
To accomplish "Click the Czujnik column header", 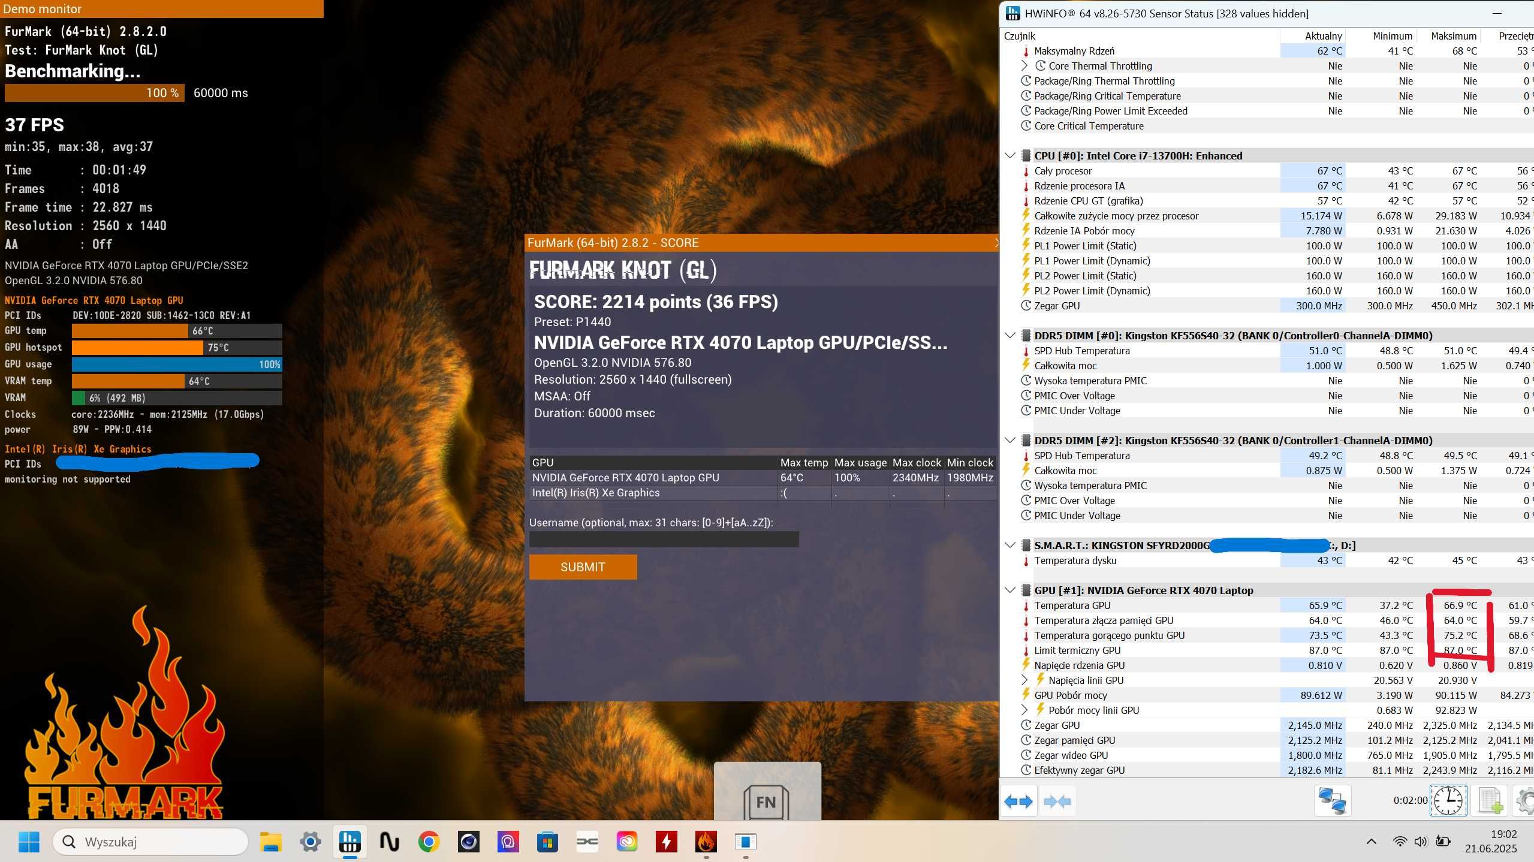I will (1141, 36).
